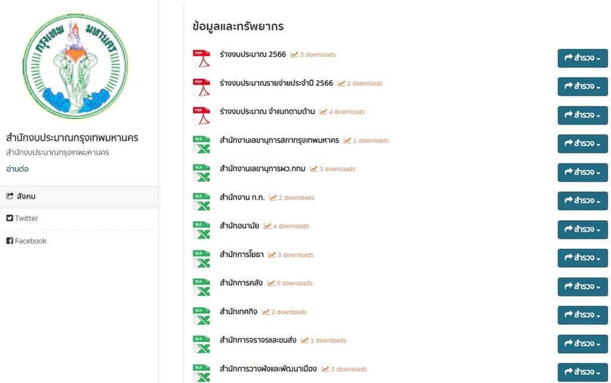Image resolution: width=611 pixels, height=383 pixels.
Task: Click the share icon beside สังคม
Action: click(x=10, y=196)
